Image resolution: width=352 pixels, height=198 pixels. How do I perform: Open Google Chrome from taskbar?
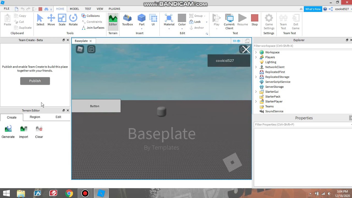pos(69,193)
